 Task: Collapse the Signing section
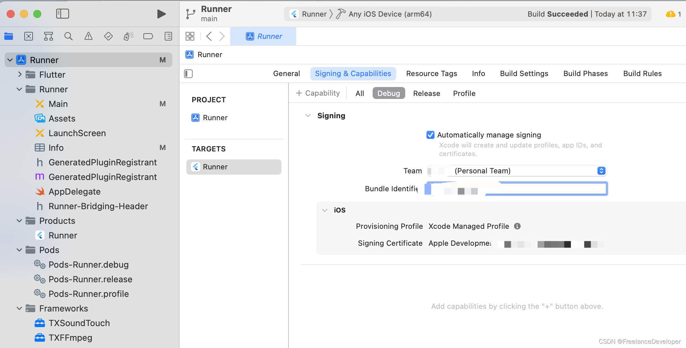point(308,116)
